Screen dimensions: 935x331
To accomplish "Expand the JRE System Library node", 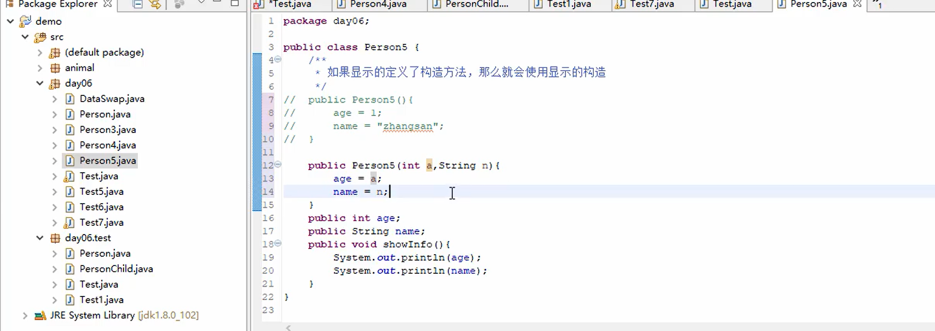I will point(25,315).
